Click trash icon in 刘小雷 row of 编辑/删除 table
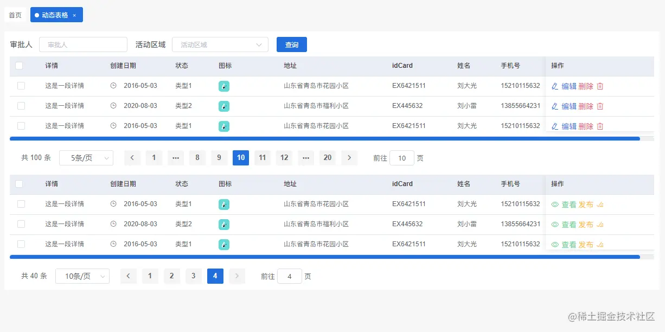This screenshot has height=332, width=665. pos(600,106)
